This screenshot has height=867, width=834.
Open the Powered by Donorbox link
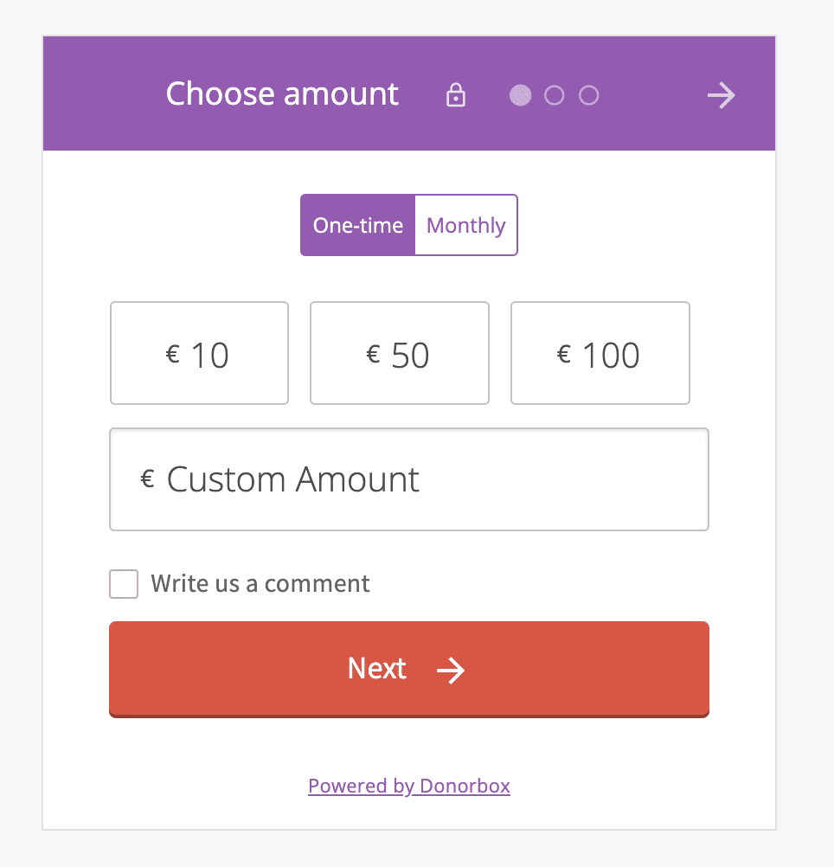pyautogui.click(x=409, y=786)
